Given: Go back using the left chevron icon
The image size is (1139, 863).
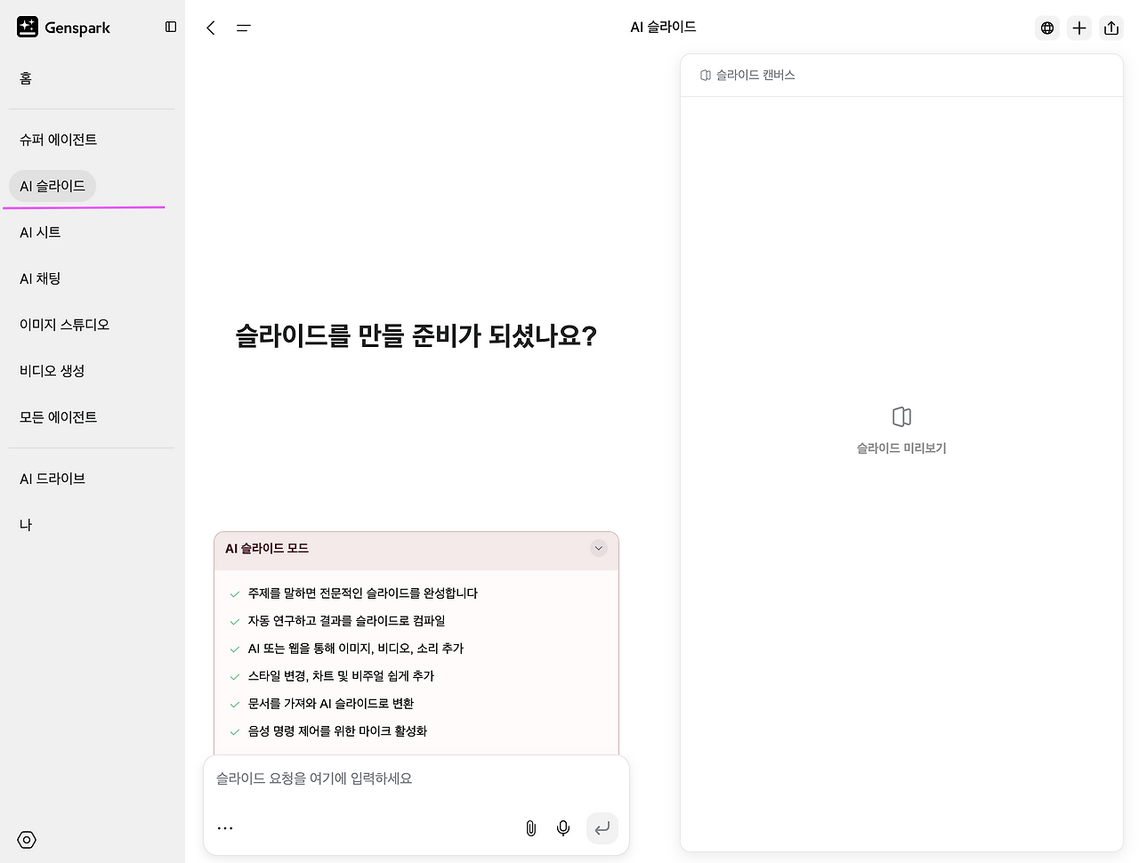Looking at the screenshot, I should 210,28.
